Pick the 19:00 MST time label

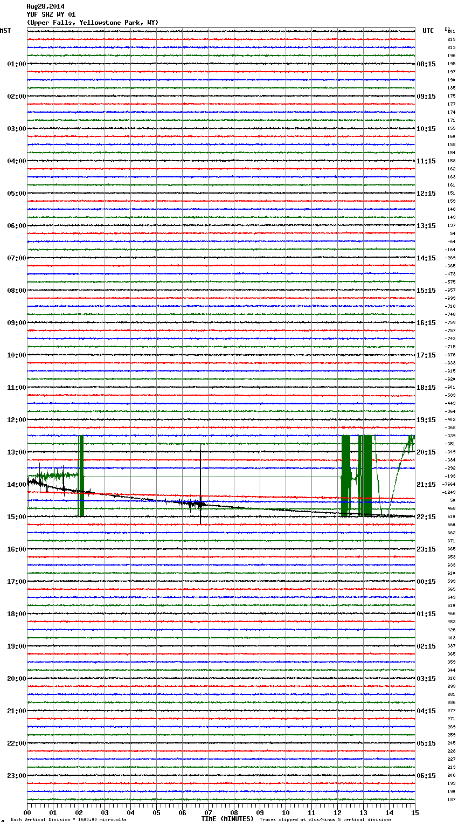[x=17, y=646]
